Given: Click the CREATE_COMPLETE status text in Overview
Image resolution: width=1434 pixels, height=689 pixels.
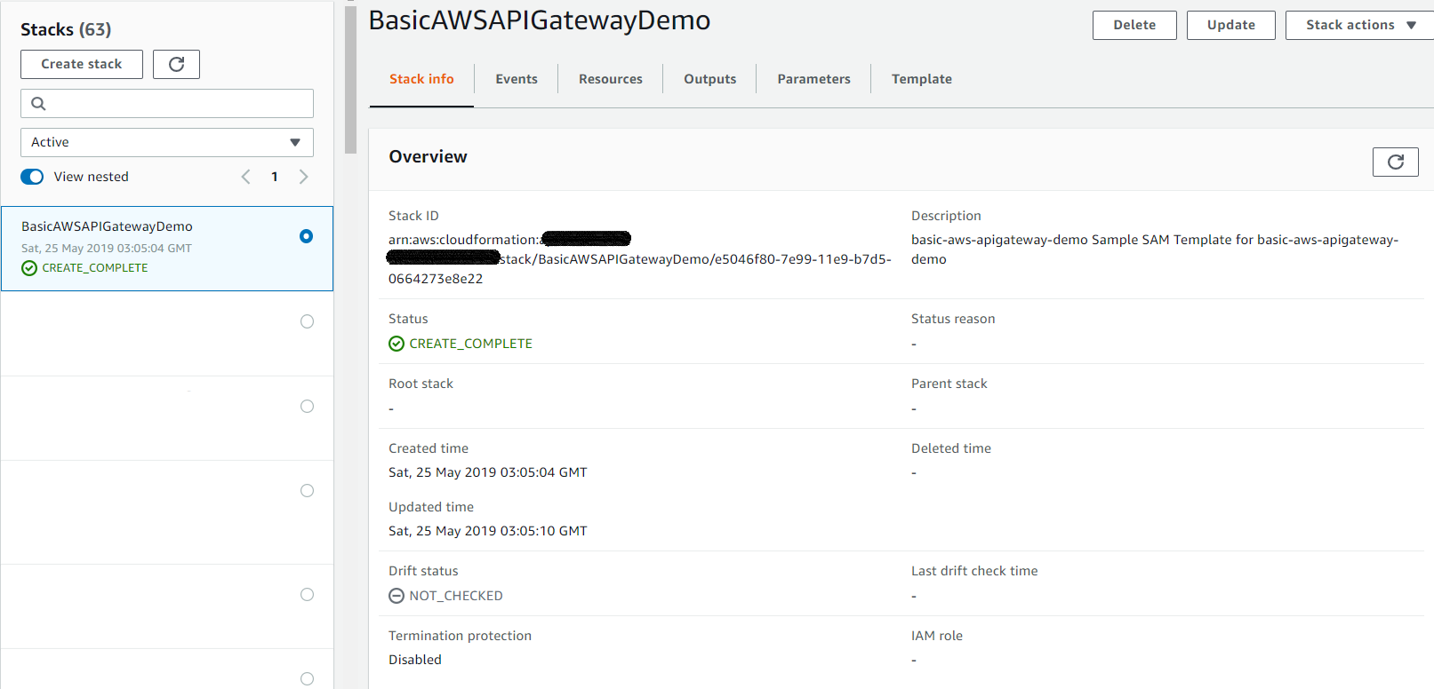Looking at the screenshot, I should 470,344.
